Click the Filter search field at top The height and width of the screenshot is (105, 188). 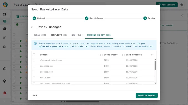[70, 4]
